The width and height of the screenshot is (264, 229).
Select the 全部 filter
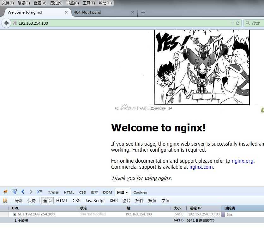47,201
